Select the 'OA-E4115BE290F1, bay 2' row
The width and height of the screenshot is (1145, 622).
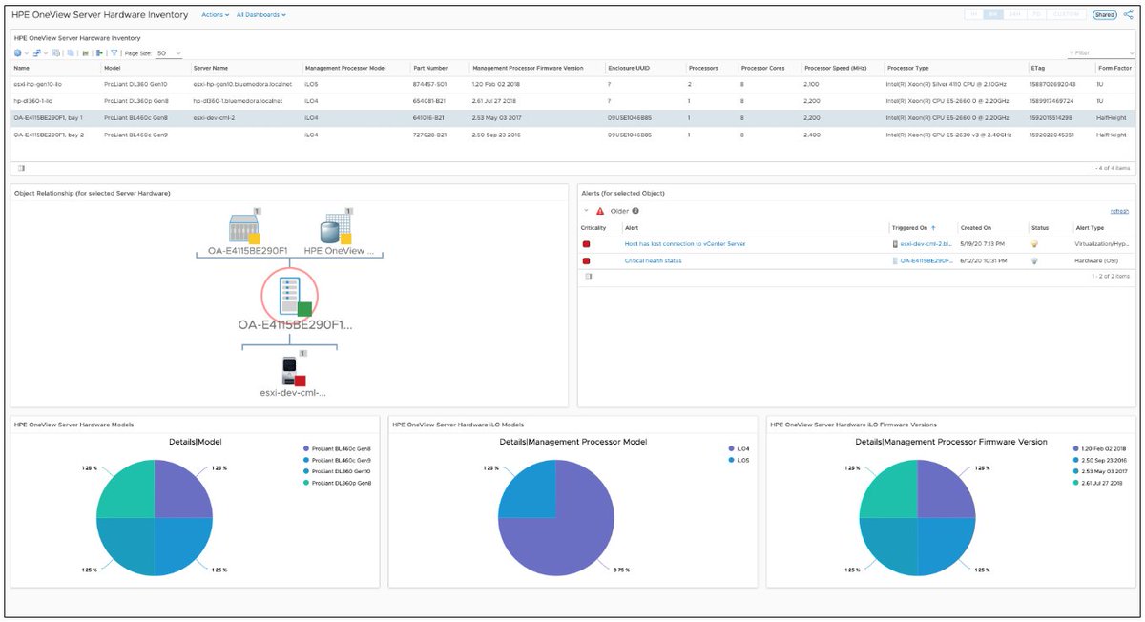tap(572, 135)
